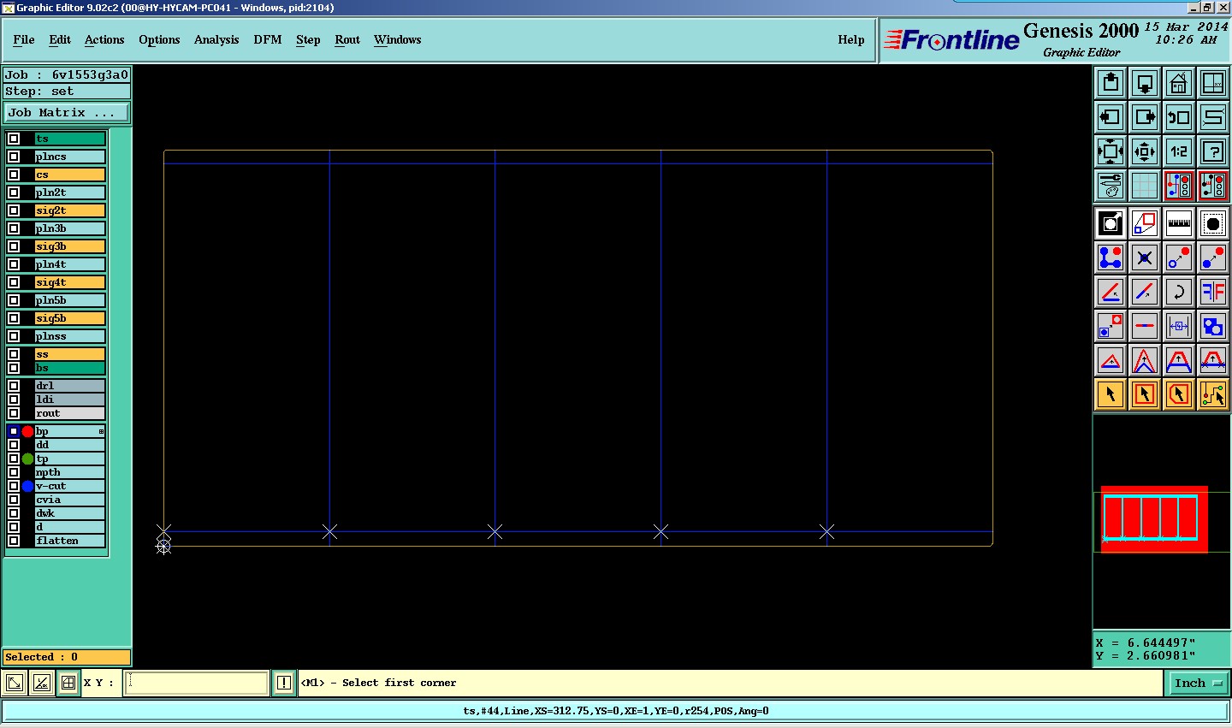1232x728 pixels.
Task: Toggle the checkbox beside layer sig2t
Action: [14, 210]
